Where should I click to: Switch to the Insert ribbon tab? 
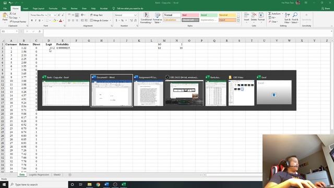[x=26, y=8]
